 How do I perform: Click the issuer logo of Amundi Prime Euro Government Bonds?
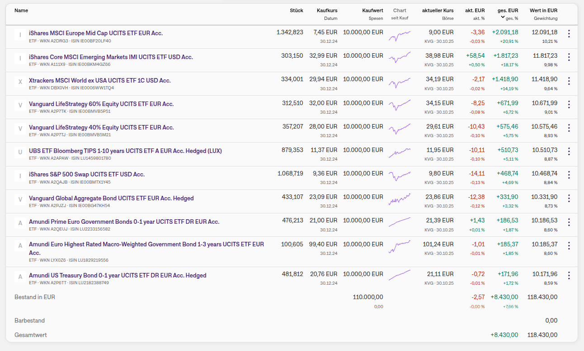point(20,223)
